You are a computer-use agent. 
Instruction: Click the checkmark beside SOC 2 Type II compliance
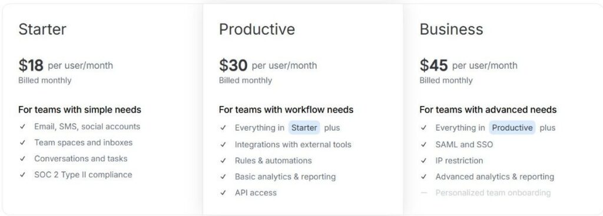23,175
